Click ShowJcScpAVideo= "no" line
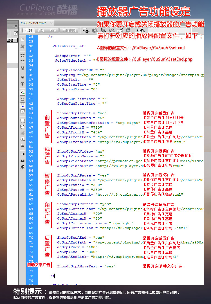 pos(81,151)
